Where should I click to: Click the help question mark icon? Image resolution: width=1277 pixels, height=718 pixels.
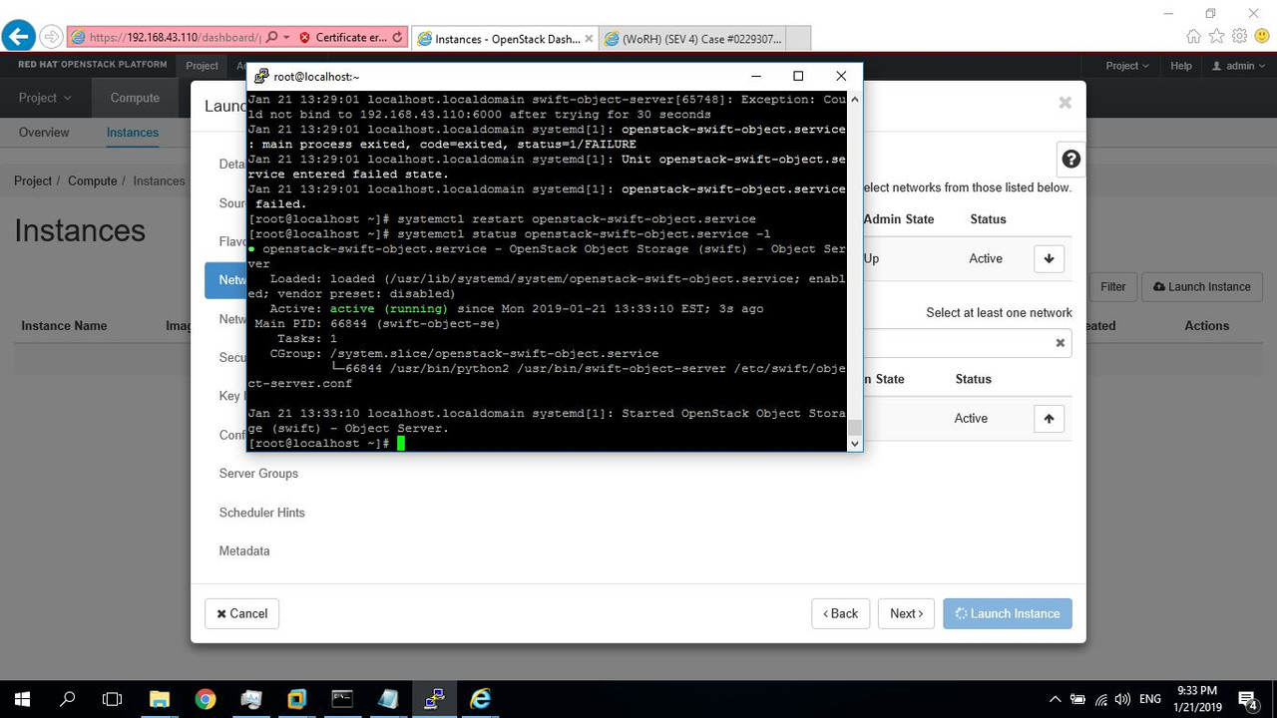[x=1071, y=160]
